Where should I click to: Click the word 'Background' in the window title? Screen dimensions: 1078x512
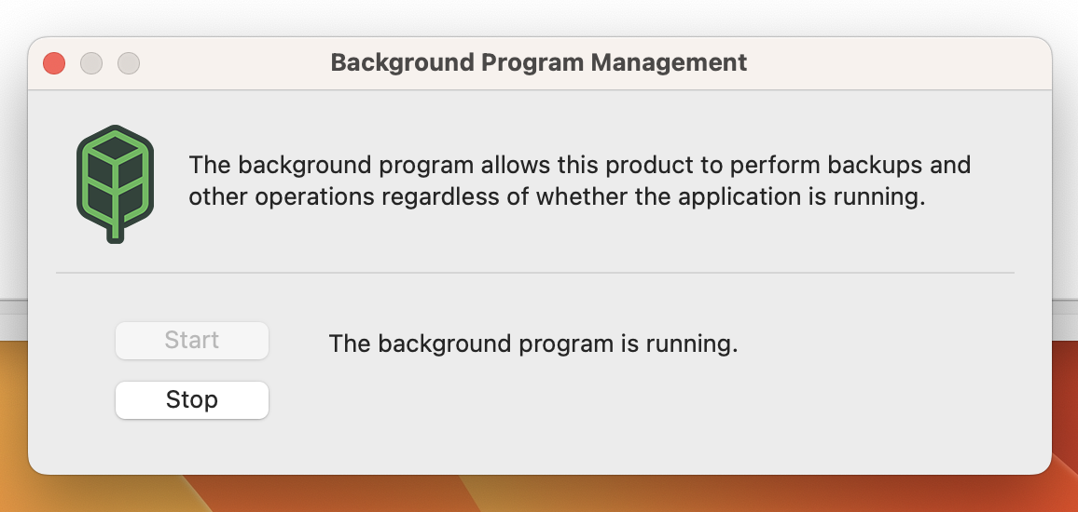402,62
